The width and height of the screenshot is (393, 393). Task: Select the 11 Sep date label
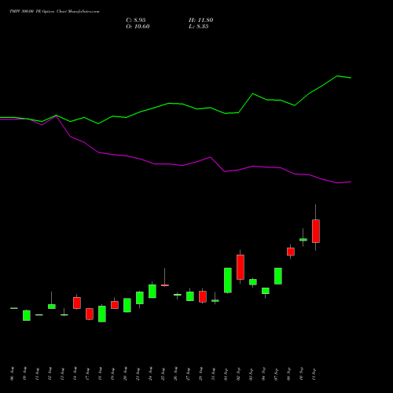click(314, 373)
